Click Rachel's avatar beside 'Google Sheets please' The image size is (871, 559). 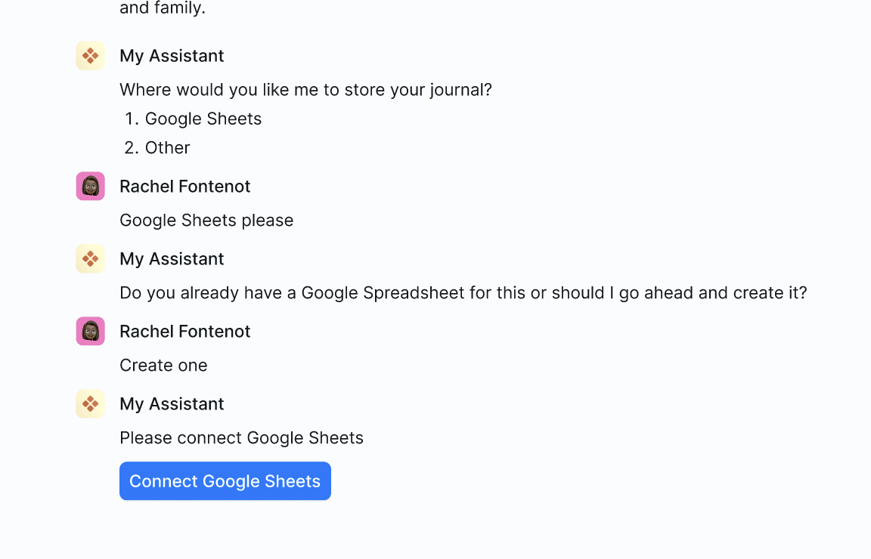(90, 186)
